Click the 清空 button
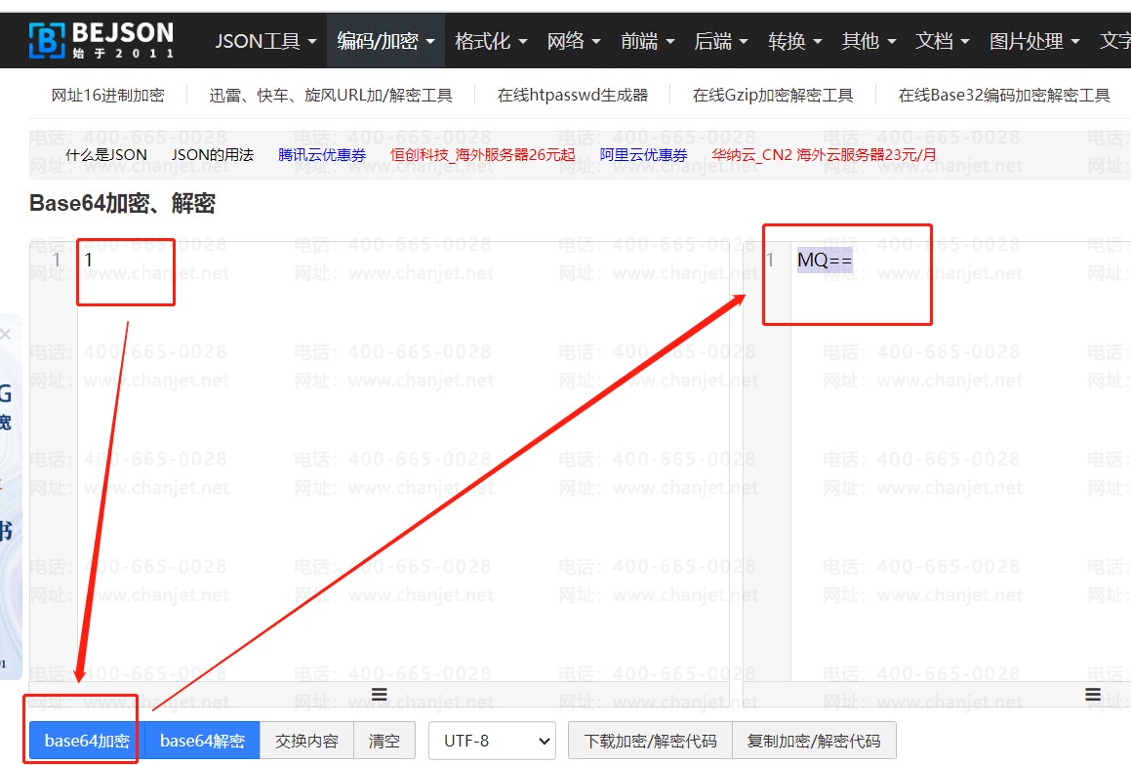The height and width of the screenshot is (765, 1131). tap(384, 741)
